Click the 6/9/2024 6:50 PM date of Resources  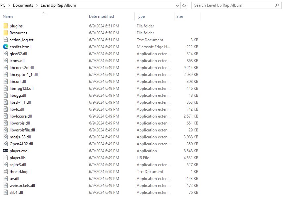point(104,33)
